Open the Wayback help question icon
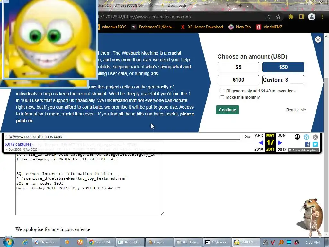 (x=306, y=137)
